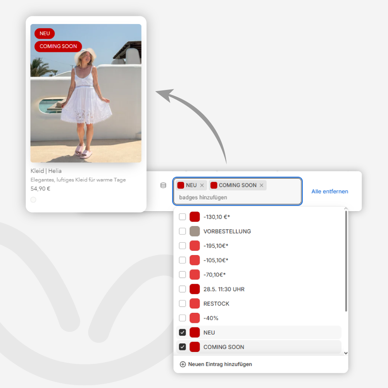Select the white color circle under price
The width and height of the screenshot is (388, 388).
33,200
